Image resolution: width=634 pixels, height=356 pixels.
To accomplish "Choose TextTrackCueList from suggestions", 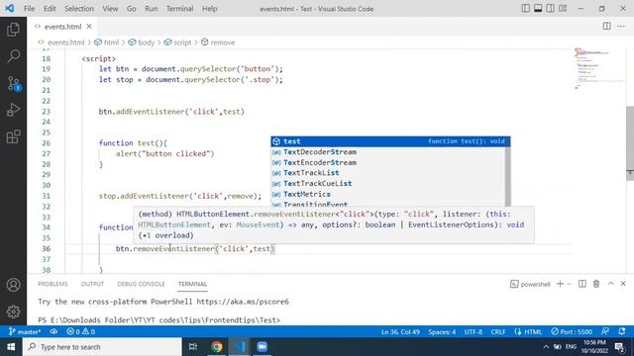I will [387, 183].
